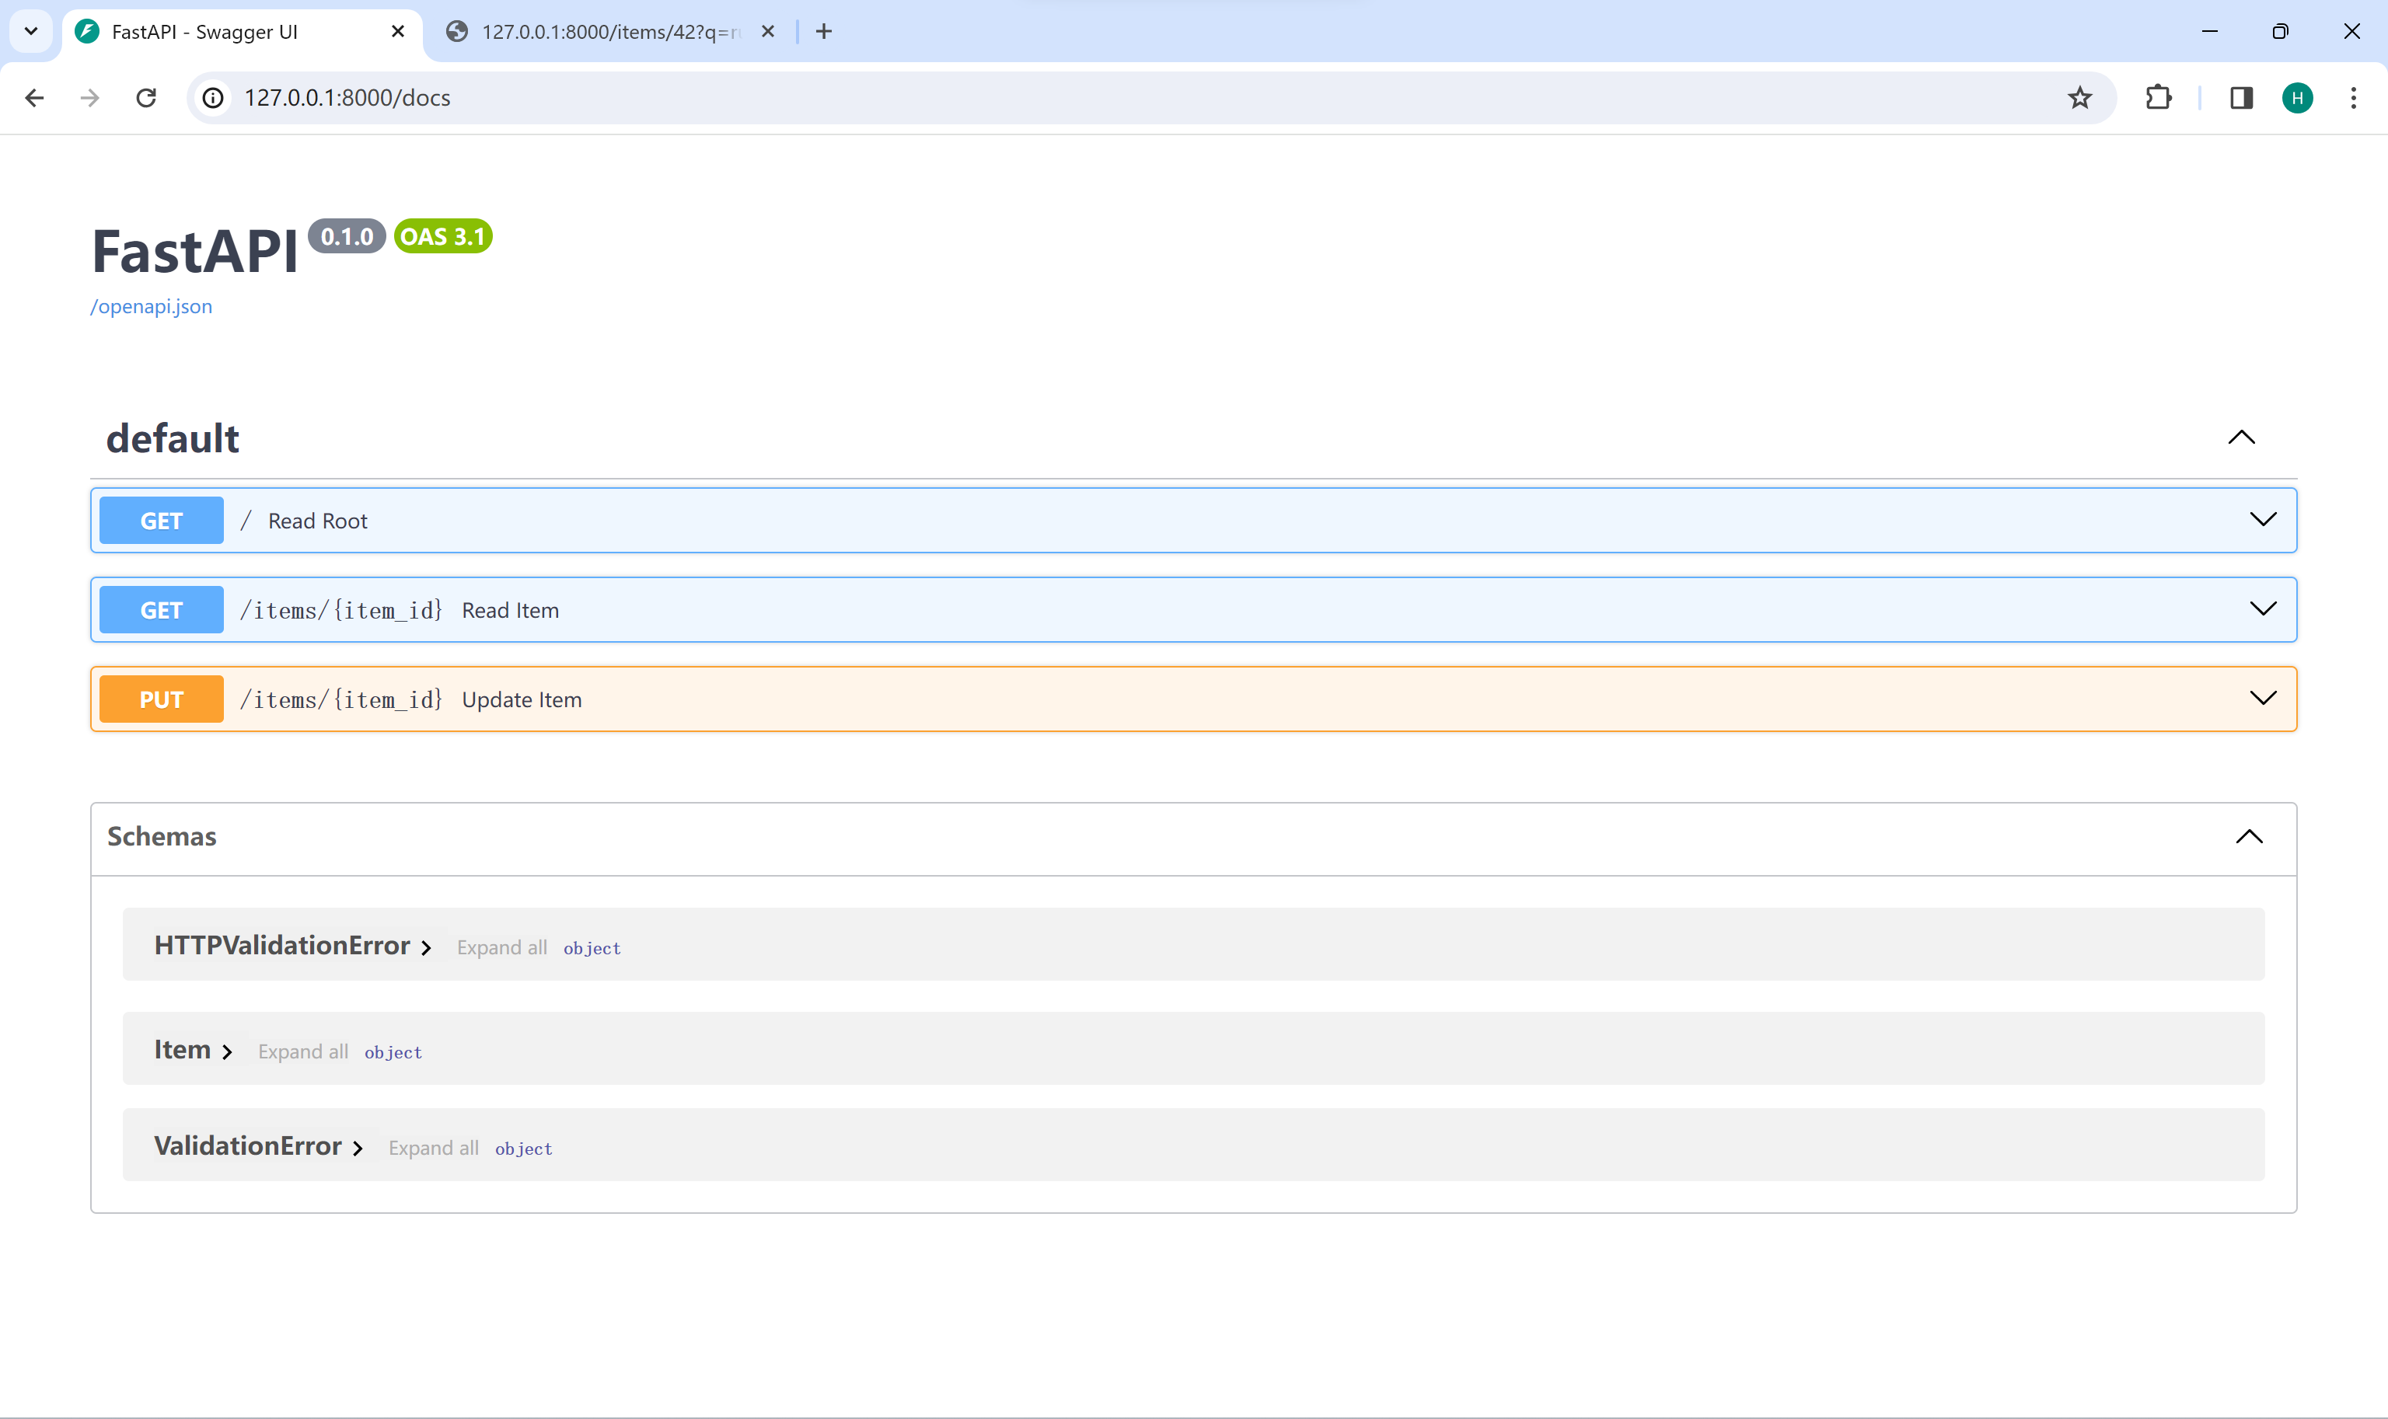The height and width of the screenshot is (1419, 2388).
Task: Close the 127.0.0.1:8000/items/42 tab
Action: pos(767,32)
